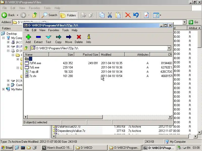Viewport: 202px width, 151px height.
Task: Click the Start button
Action: point(7,148)
